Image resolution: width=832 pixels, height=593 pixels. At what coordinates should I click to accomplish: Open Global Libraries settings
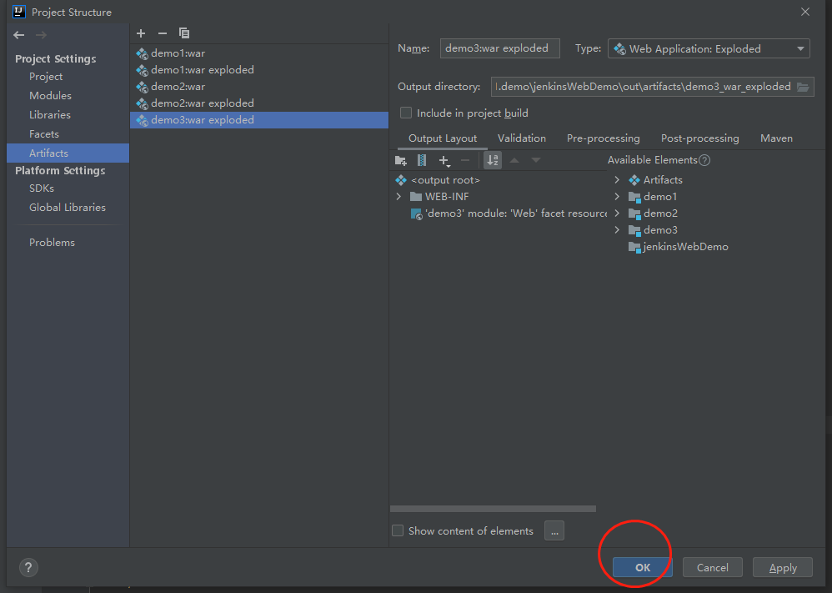(68, 207)
